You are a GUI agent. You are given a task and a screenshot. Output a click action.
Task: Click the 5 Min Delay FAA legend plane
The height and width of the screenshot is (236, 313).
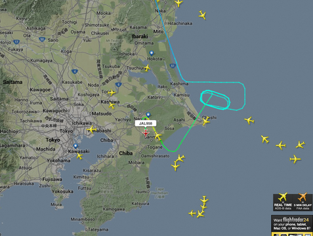click(303, 197)
